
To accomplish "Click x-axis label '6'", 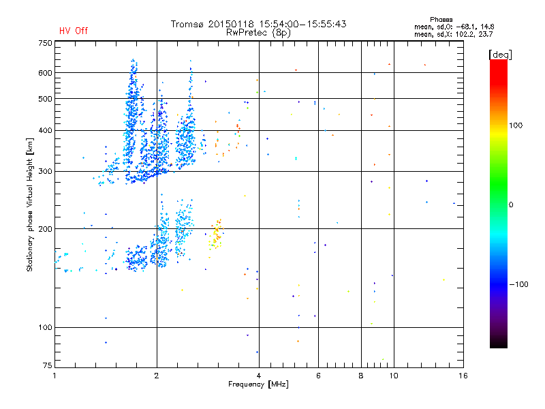I will pos(318,376).
